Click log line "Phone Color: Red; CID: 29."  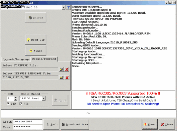[89, 36]
